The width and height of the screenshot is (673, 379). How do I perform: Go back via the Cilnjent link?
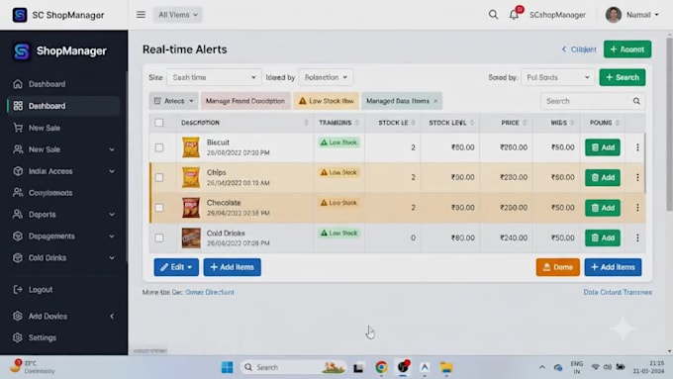click(579, 49)
